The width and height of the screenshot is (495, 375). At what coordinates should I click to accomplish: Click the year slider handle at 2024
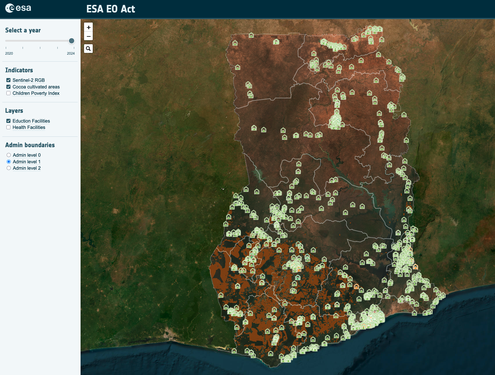[x=72, y=41]
